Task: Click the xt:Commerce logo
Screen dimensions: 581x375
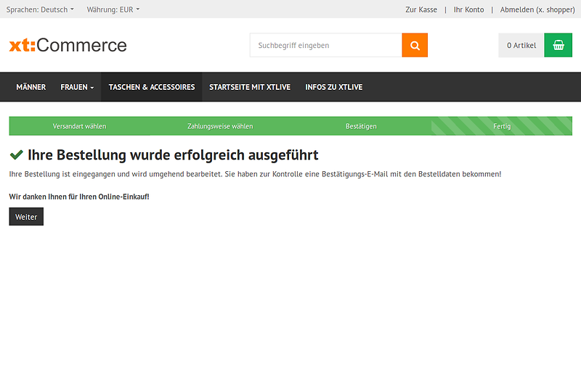Action: point(68,45)
